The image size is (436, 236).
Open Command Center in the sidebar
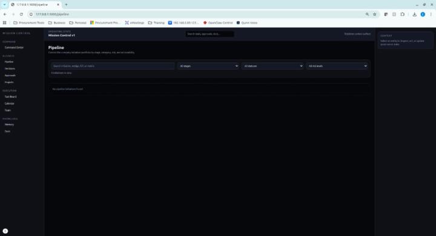coord(14,48)
